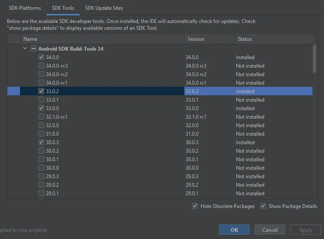The width and height of the screenshot is (324, 239).
Task: Uncheck the 30.0.3 checkbox
Action: pyautogui.click(x=41, y=142)
